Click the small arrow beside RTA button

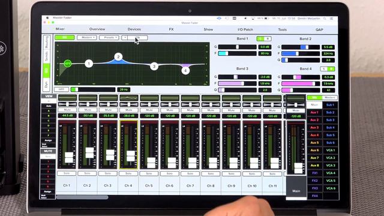[x=125, y=37]
